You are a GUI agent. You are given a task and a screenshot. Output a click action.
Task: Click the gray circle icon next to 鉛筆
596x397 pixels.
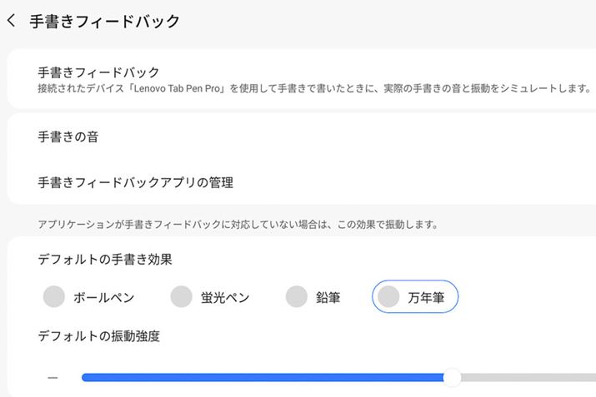click(x=297, y=296)
